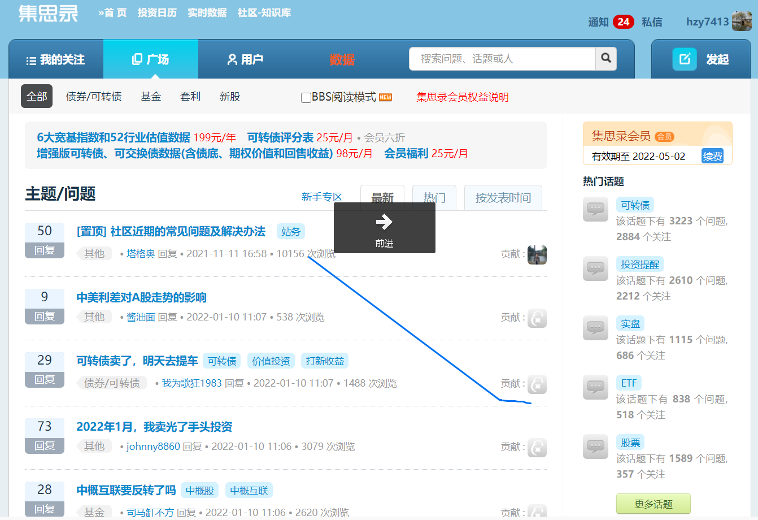Click the 中概股 tag
758x520 pixels.
pos(201,490)
